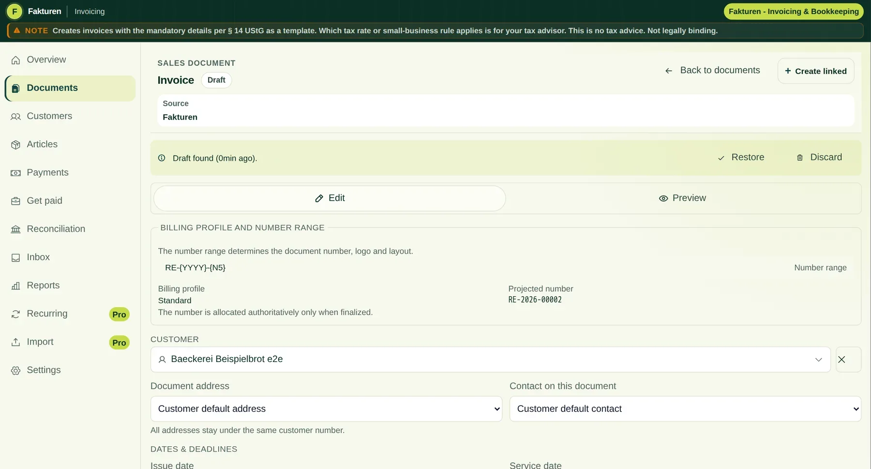
Task: Click the Import upload icon
Action: click(15, 342)
